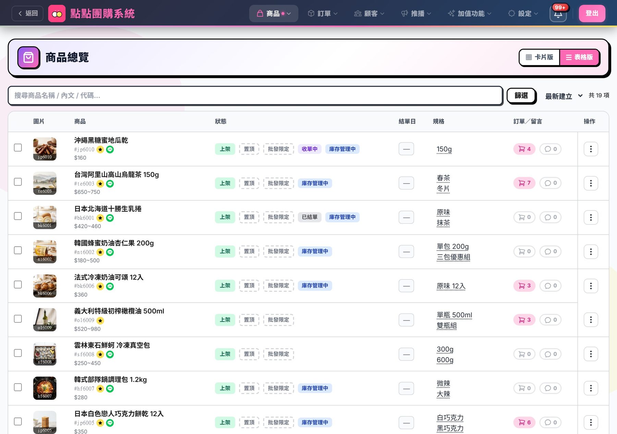Check the box for 沖繩黑糖蜜地瓜乾 row
Viewport: 617px width, 434px height.
coord(18,148)
